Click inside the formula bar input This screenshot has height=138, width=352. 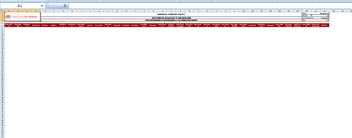click(210, 6)
